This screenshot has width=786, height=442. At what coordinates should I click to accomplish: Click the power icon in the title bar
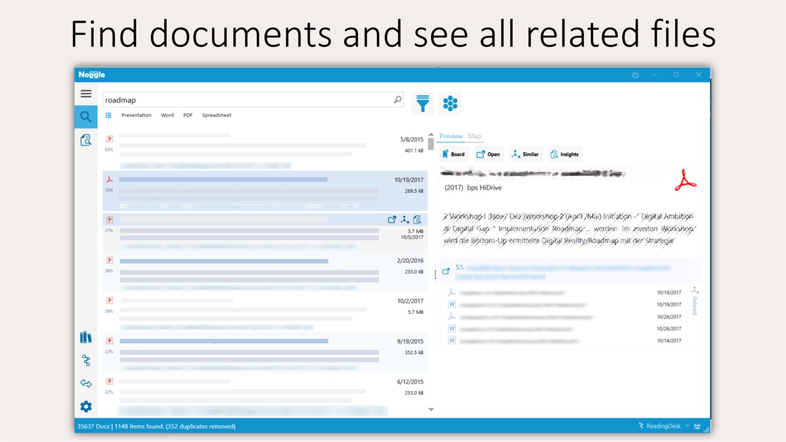pyautogui.click(x=635, y=74)
